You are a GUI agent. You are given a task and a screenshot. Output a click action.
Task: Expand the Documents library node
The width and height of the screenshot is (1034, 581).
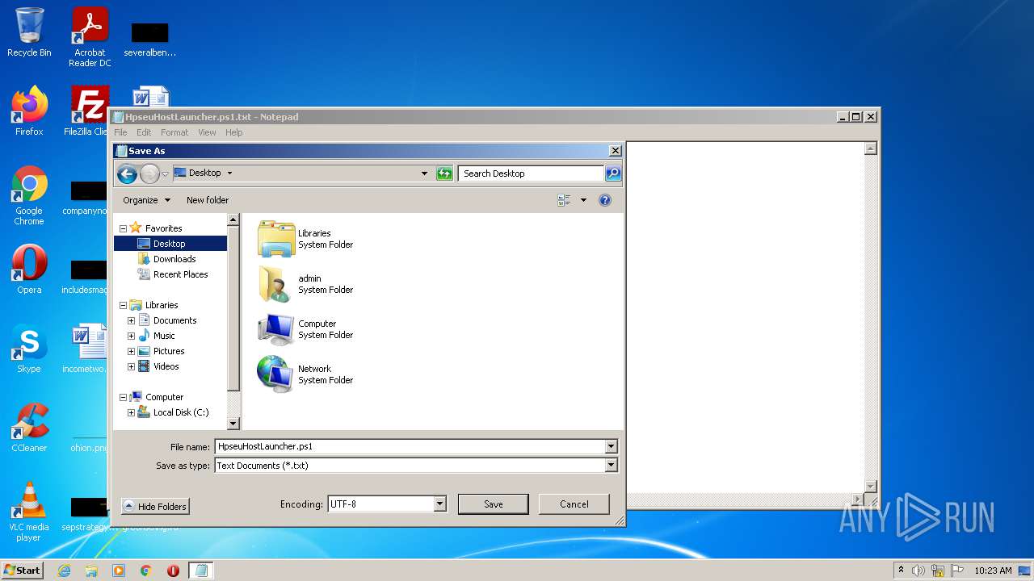point(131,320)
